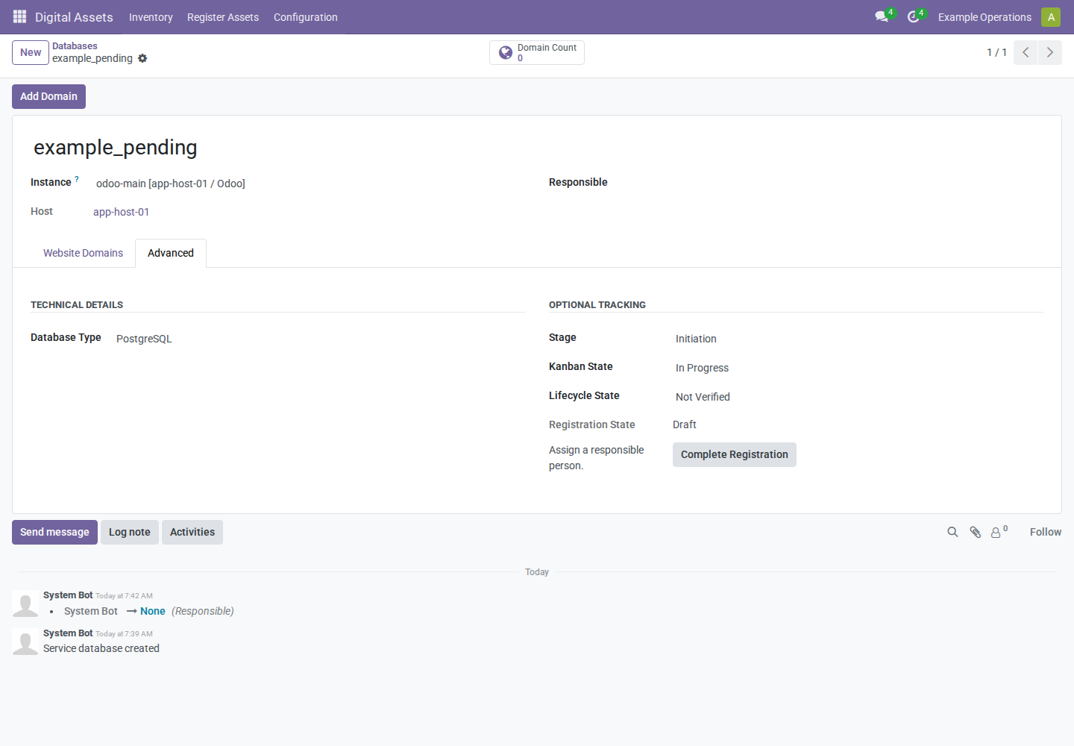1074x746 pixels.
Task: Open the app-host-01 host link
Action: (121, 212)
